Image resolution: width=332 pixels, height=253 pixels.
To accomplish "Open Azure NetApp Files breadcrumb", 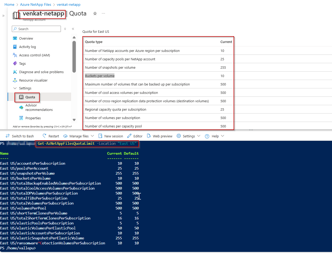I will [35, 4].
